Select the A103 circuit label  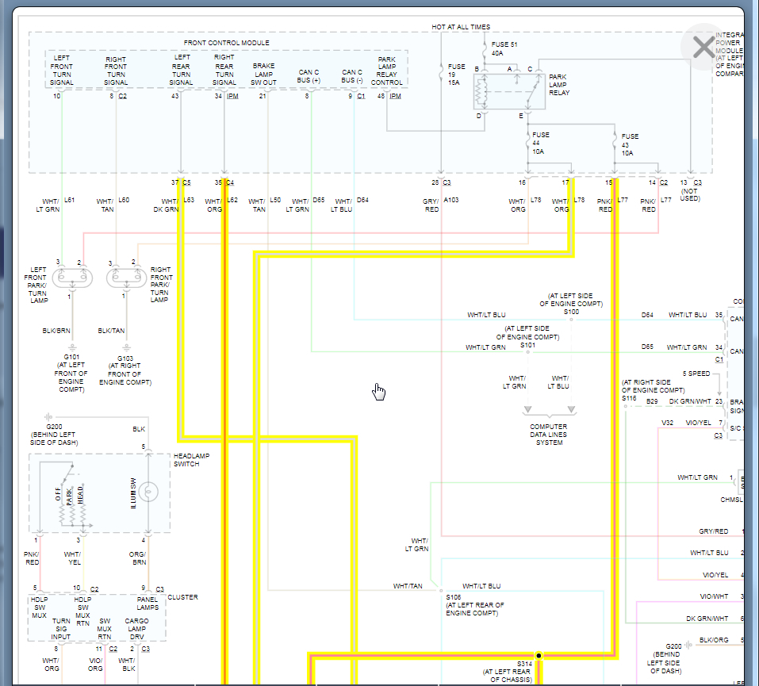point(451,200)
